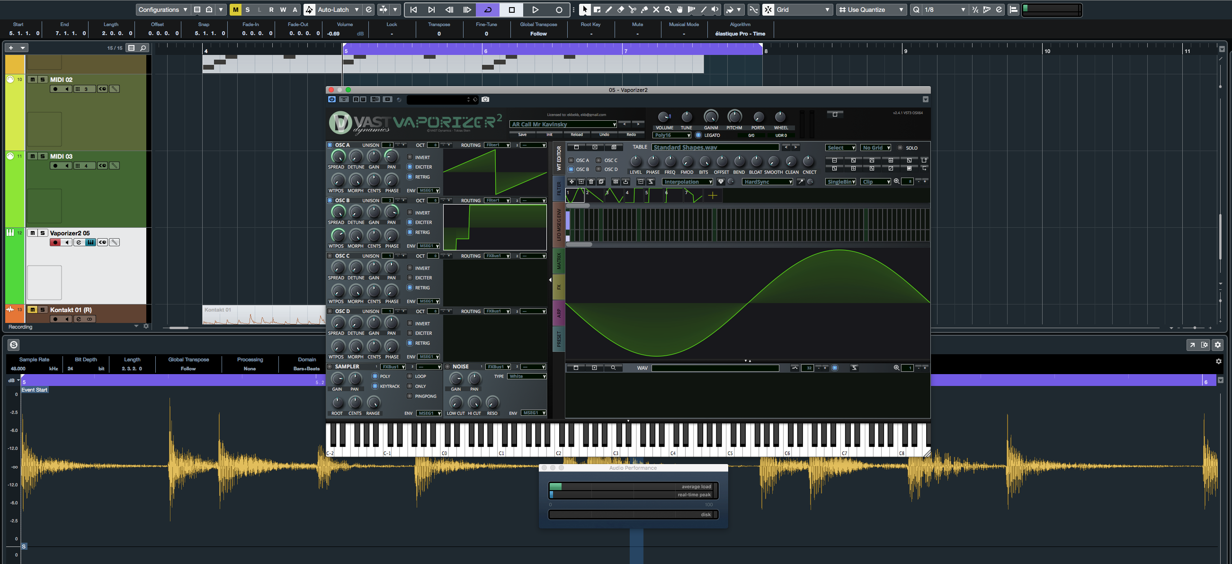Switch to the FILTER side tab
The image size is (1232, 564).
(x=559, y=189)
